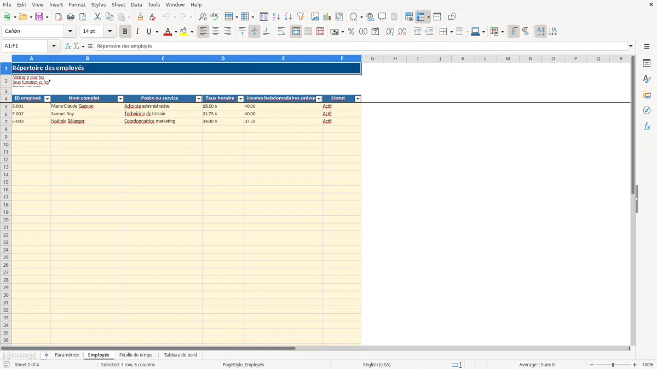Split the window view
657x369 pixels.
437,17
